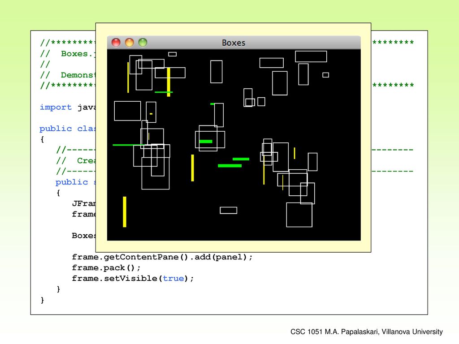Viewport: 459px width, 344px height.
Task: Click the 'CSC 1051 M.A. Papalaskari, Villanova University' footer
Action: [367, 332]
